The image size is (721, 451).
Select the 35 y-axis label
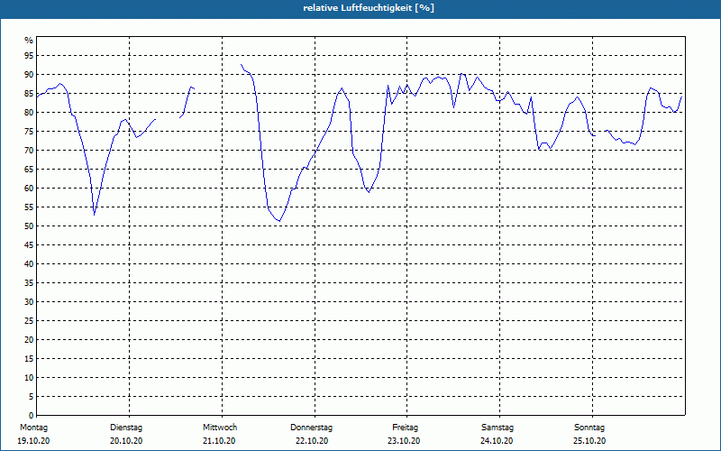[x=29, y=282]
